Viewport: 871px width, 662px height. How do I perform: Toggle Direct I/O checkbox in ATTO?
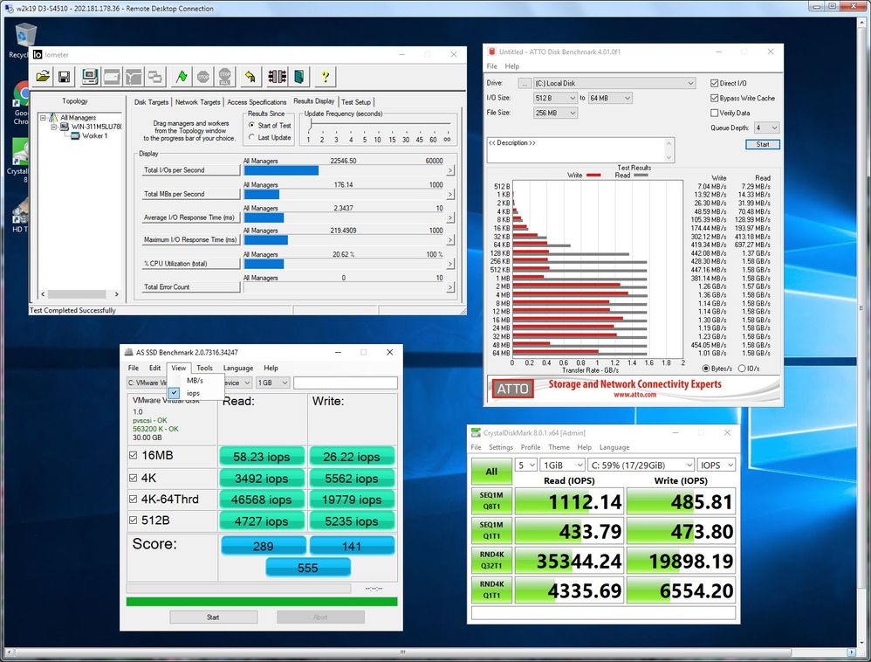point(715,83)
